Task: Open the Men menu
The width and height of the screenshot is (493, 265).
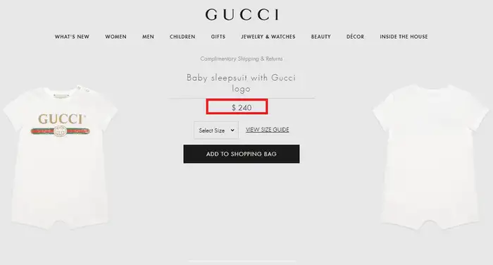Action: coord(148,37)
